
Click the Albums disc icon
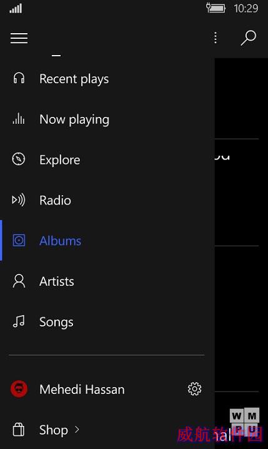click(x=19, y=240)
